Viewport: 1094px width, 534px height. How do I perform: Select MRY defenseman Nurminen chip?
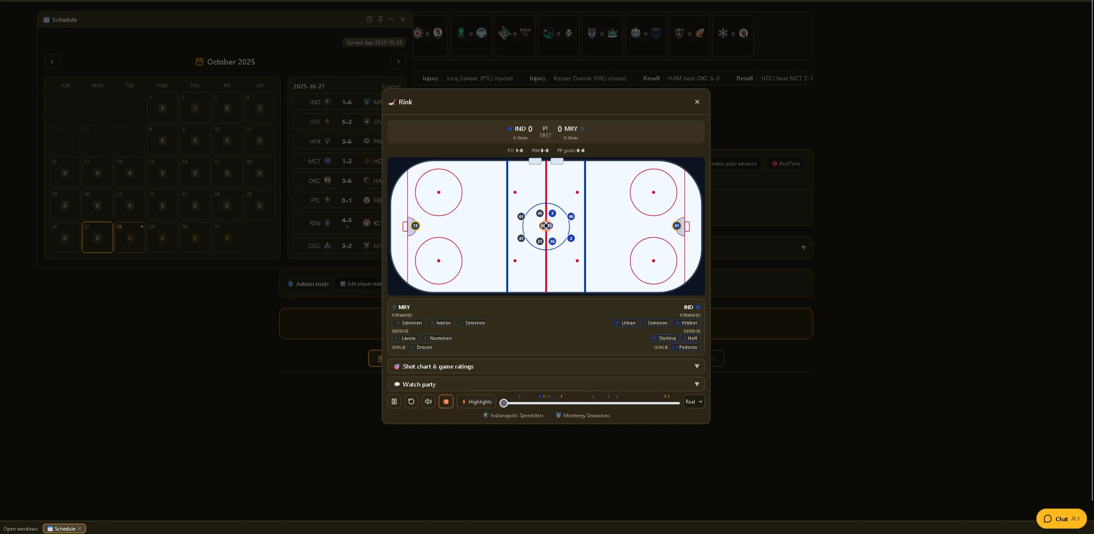pyautogui.click(x=437, y=338)
